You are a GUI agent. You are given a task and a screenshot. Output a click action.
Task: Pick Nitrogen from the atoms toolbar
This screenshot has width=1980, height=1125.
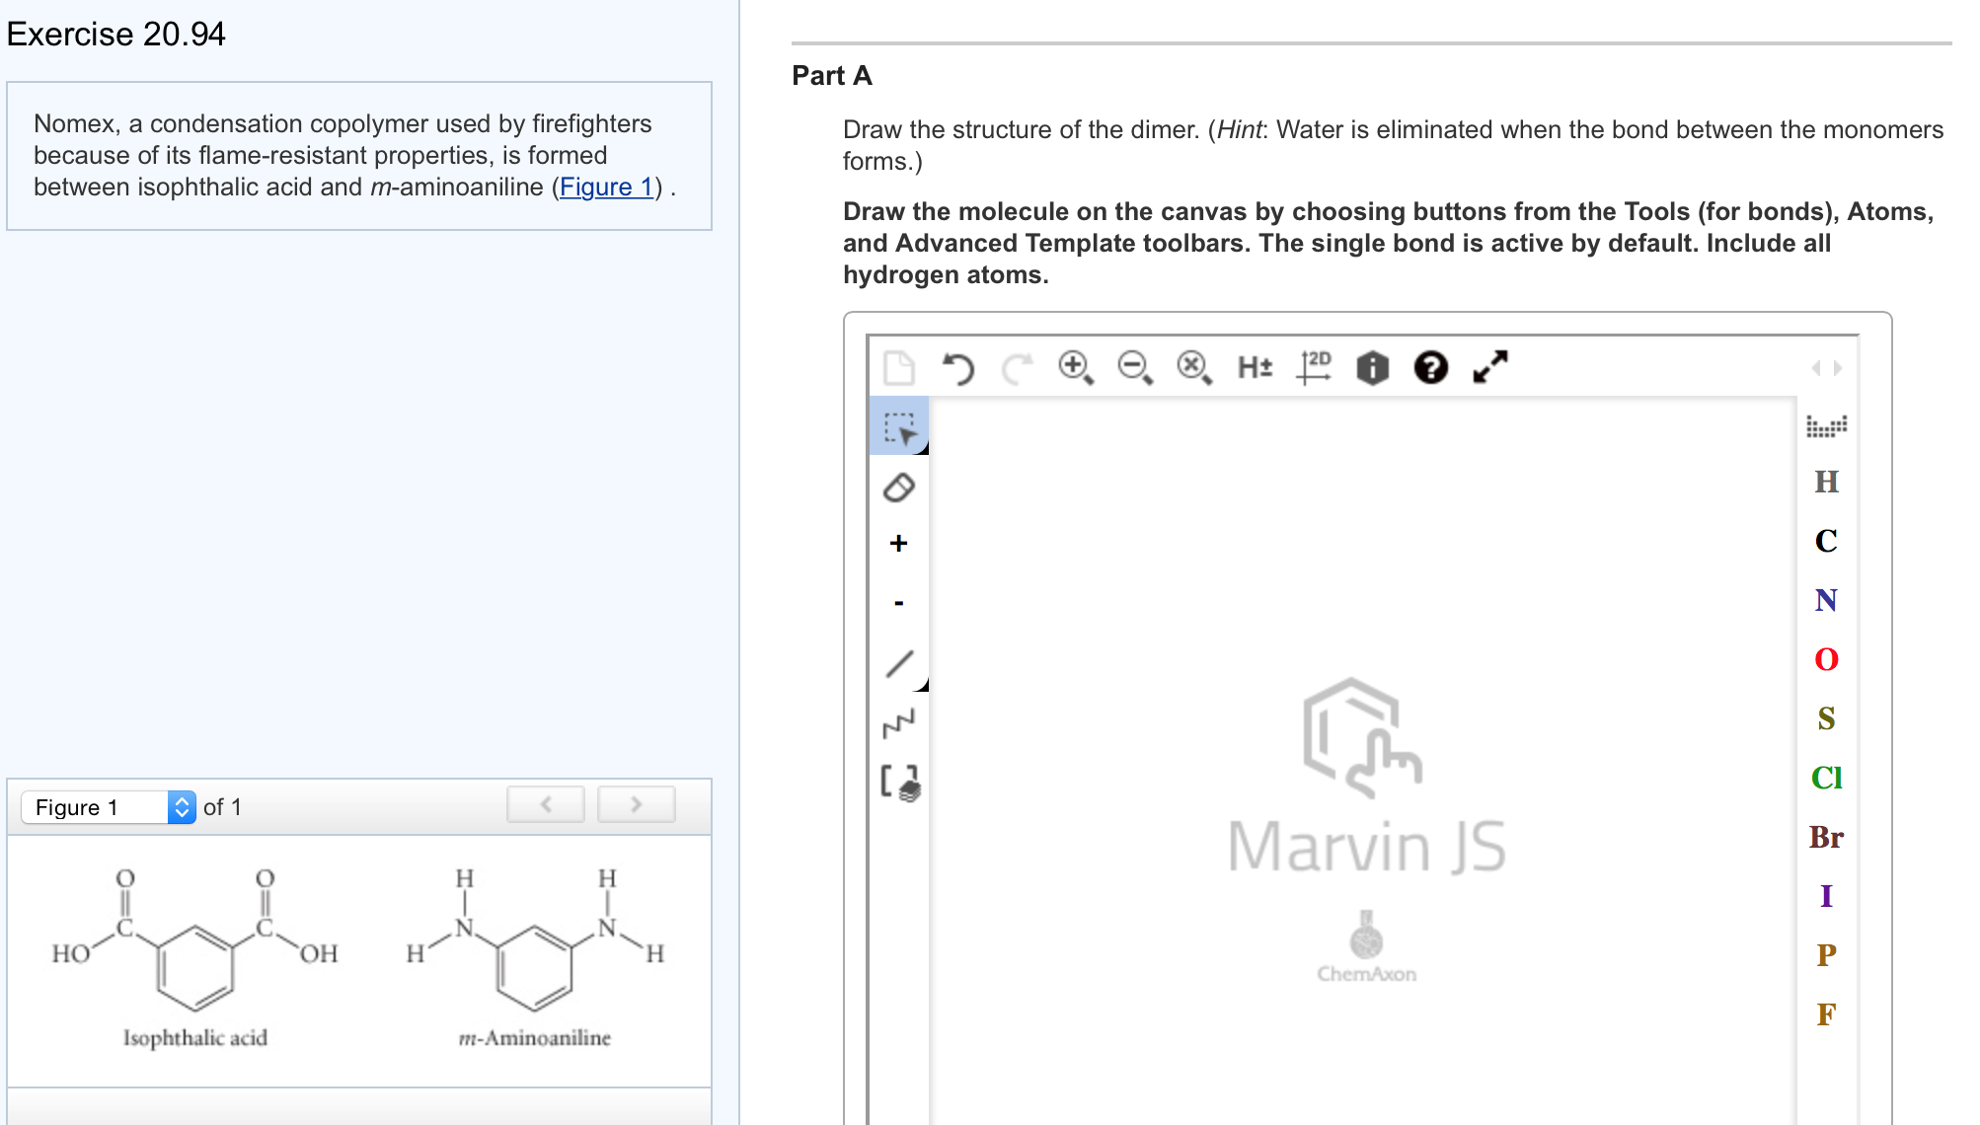pyautogui.click(x=1826, y=600)
